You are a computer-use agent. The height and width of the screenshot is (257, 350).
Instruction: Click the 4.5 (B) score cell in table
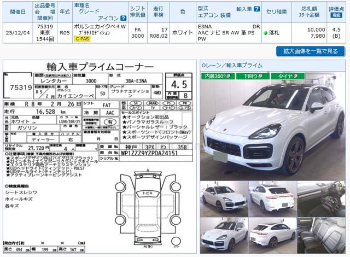pyautogui.click(x=336, y=33)
